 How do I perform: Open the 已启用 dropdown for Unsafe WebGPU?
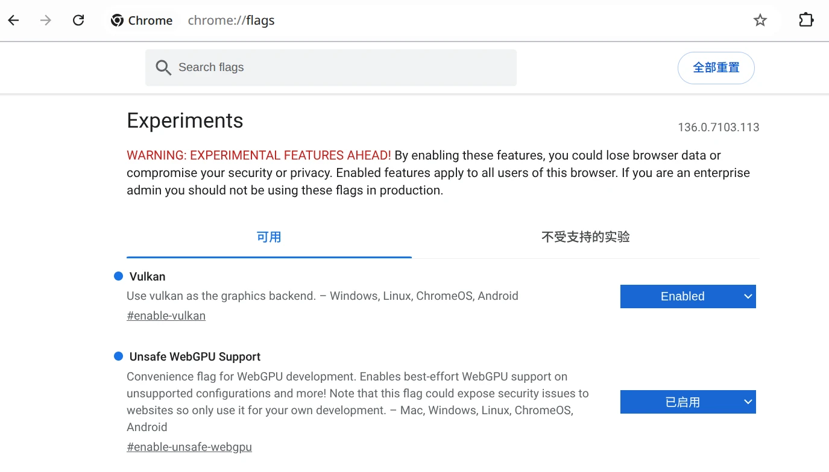tap(687, 402)
